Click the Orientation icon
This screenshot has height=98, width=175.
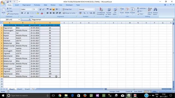click(x=57, y=9)
